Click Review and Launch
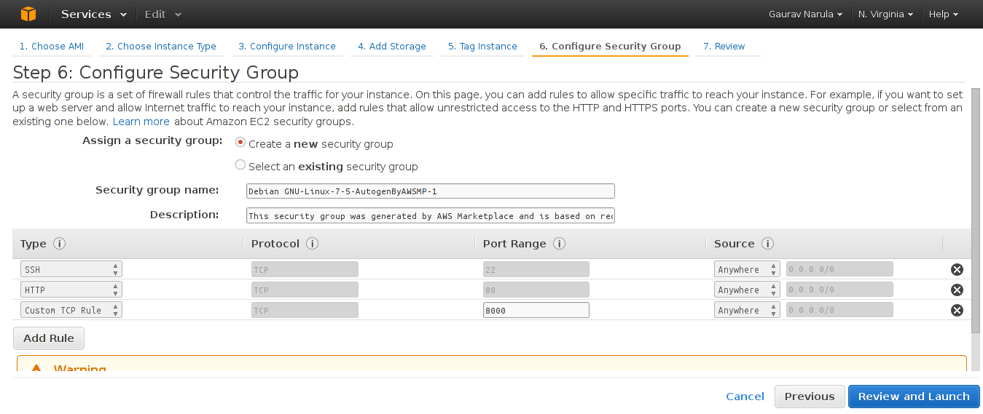The image size is (983, 414). coord(913,397)
